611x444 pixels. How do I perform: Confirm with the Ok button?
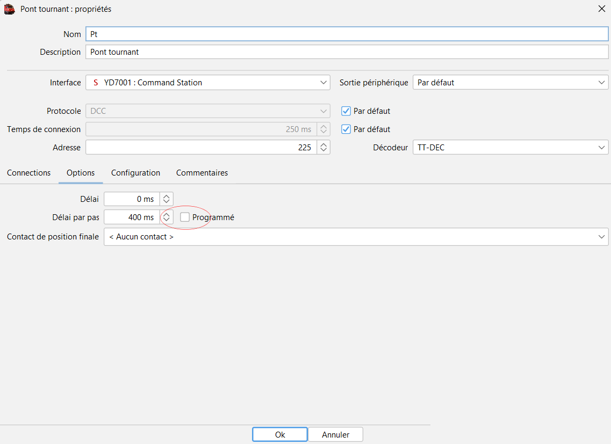pyautogui.click(x=280, y=435)
